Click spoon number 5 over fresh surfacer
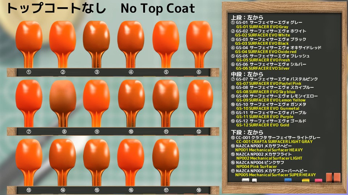 pyautogui.click(x=166, y=44)
